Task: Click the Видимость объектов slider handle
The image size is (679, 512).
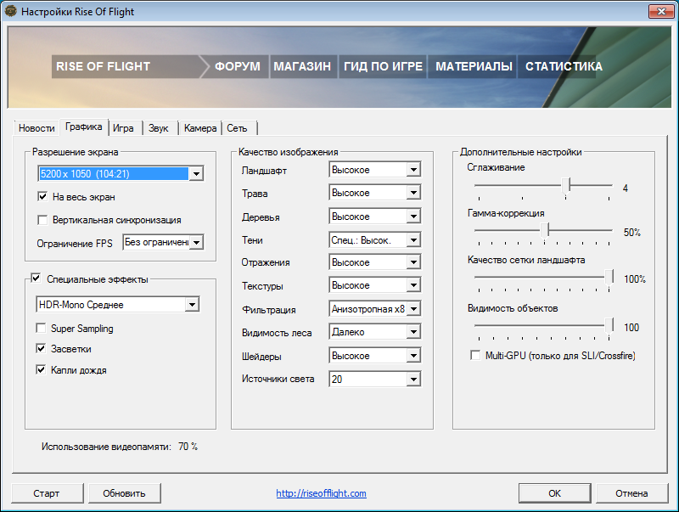Action: [x=609, y=325]
